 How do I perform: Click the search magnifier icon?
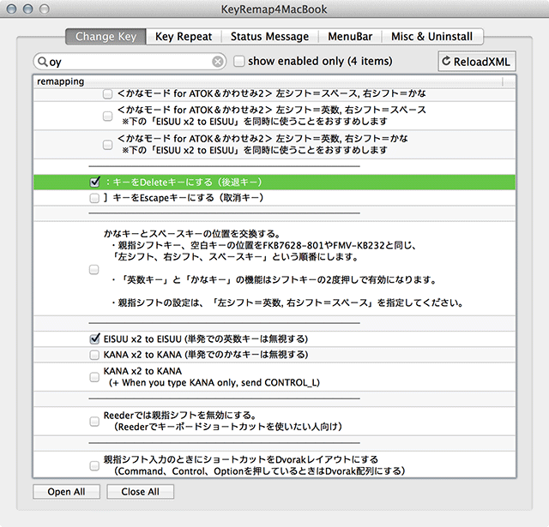tap(42, 62)
